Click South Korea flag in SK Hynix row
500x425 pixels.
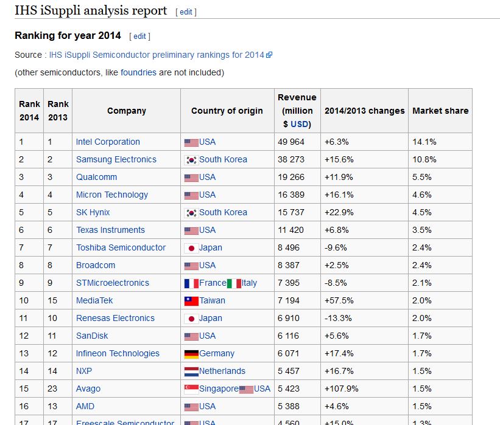191,213
